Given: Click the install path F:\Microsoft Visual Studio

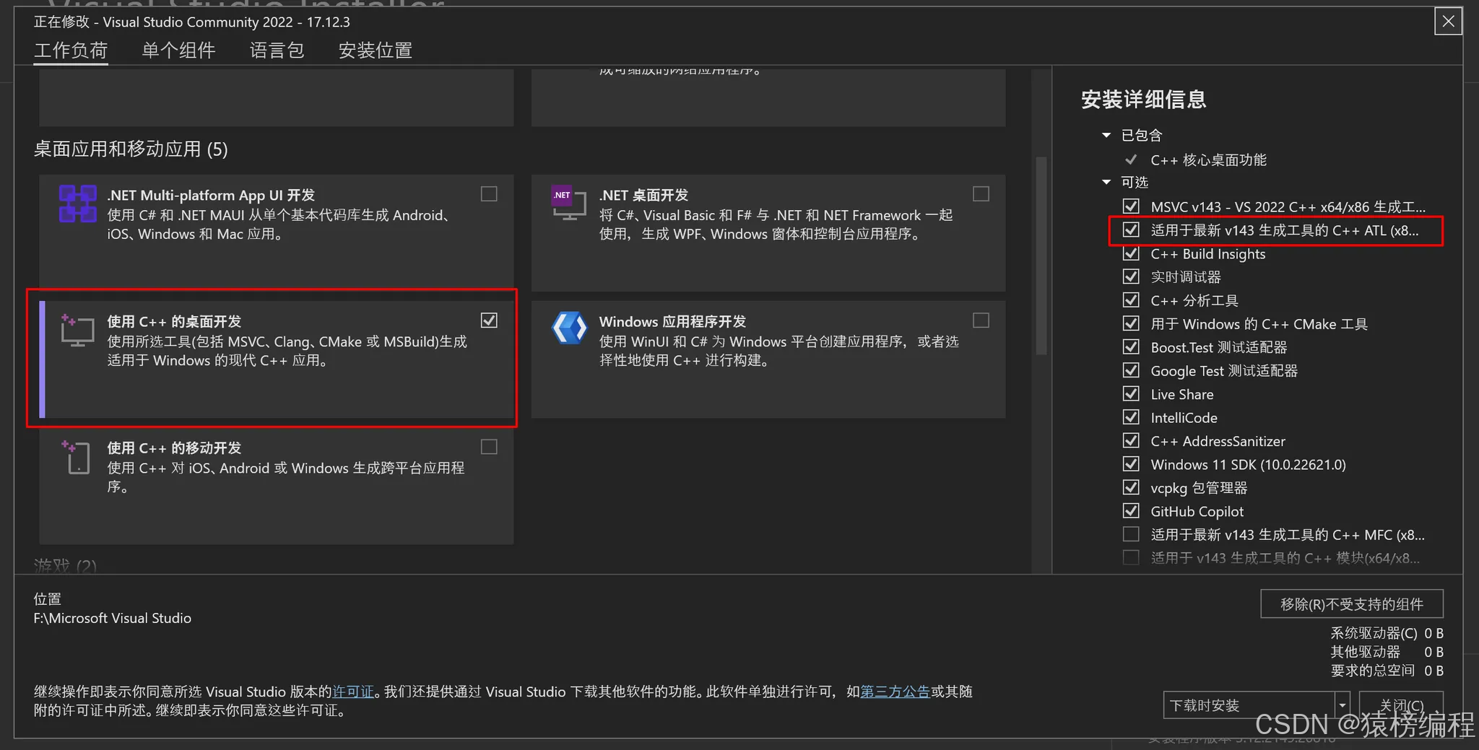Looking at the screenshot, I should (x=113, y=619).
